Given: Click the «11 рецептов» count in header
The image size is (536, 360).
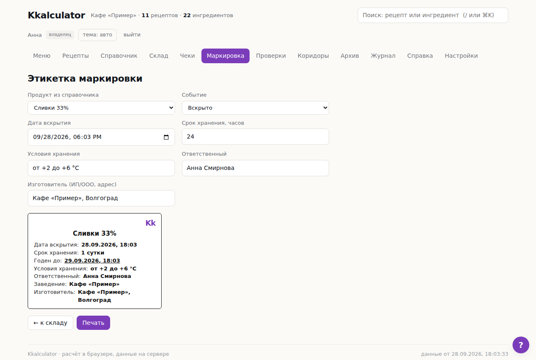Looking at the screenshot, I should click(160, 15).
